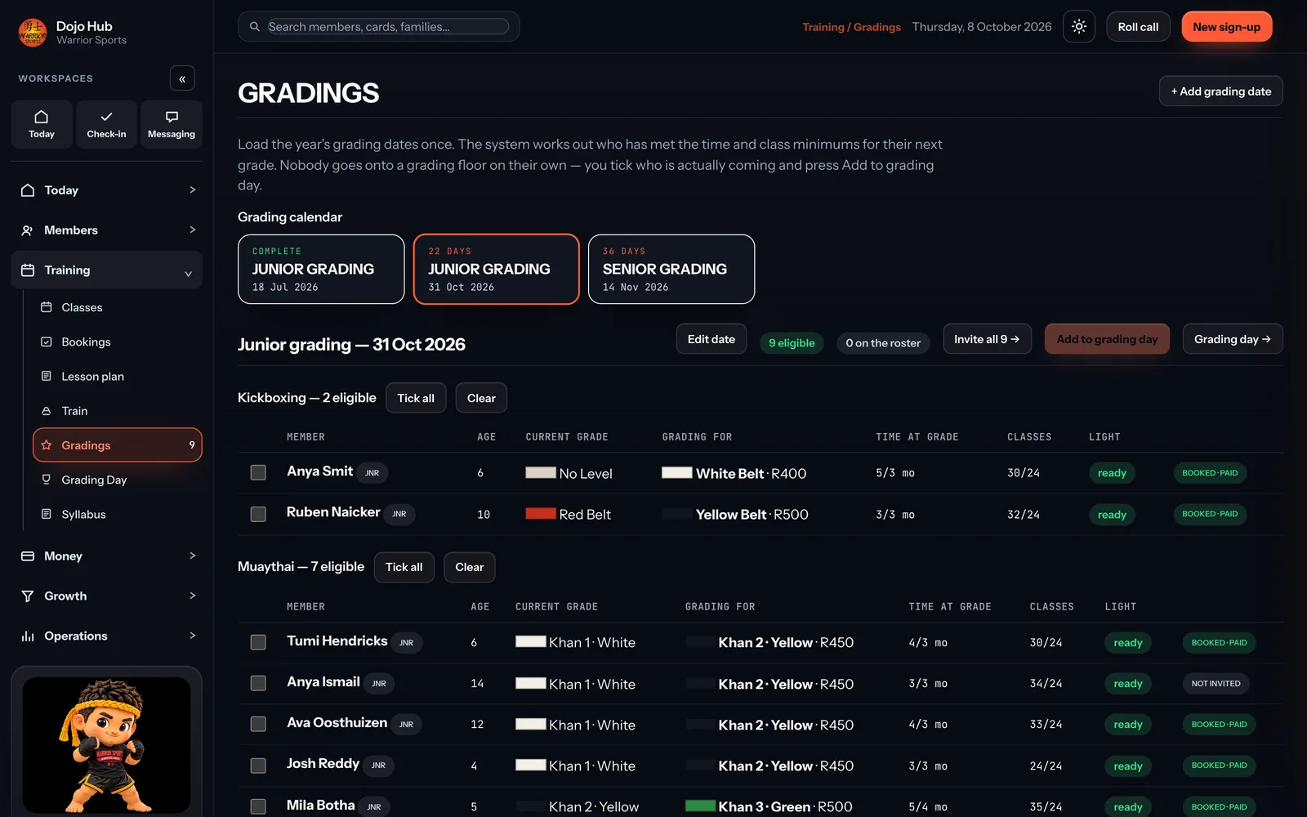Click Anya Smit's White Belt swatch
This screenshot has height=817, width=1307.
click(x=677, y=472)
